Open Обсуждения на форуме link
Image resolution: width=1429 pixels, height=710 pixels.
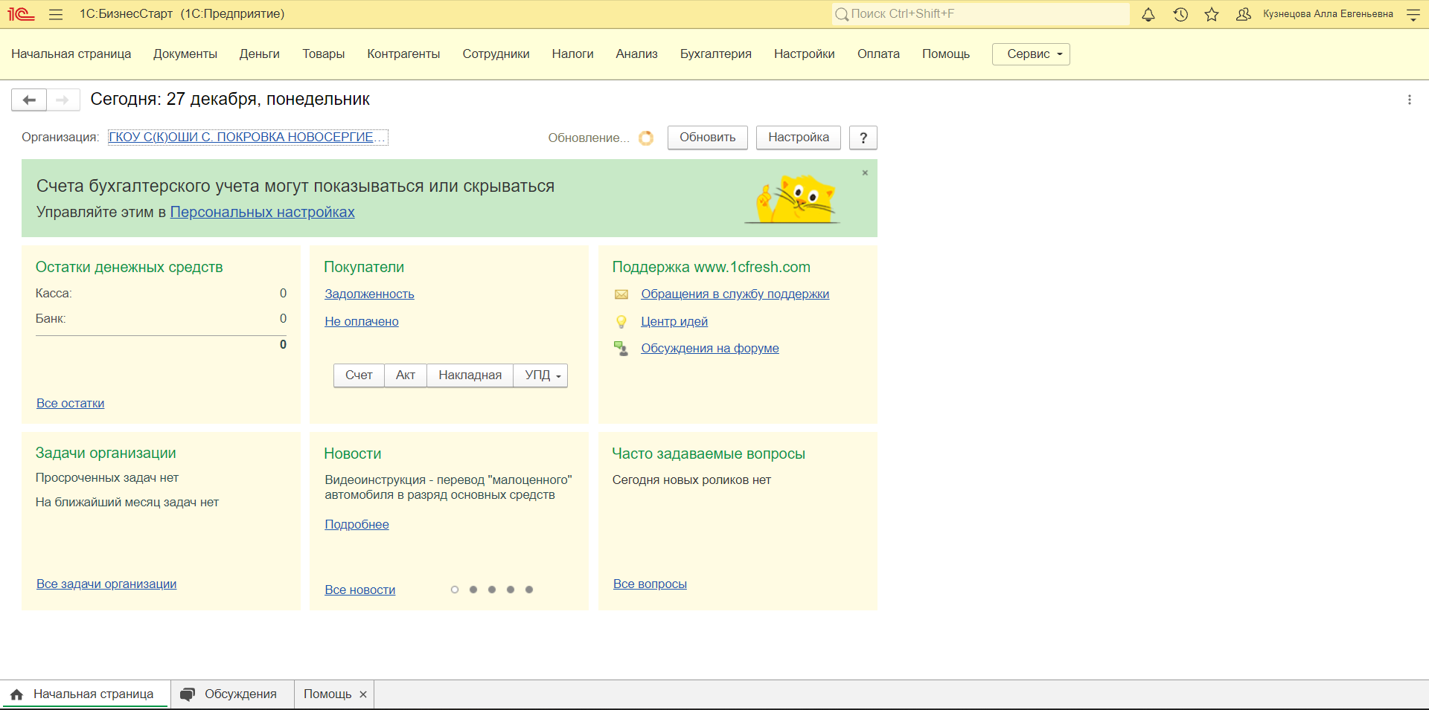pos(710,349)
